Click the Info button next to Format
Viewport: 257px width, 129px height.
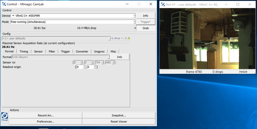point(120,57)
